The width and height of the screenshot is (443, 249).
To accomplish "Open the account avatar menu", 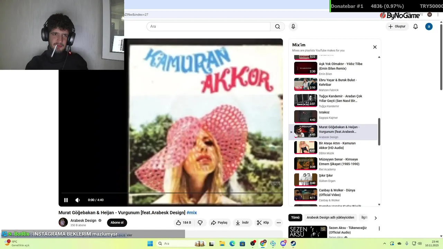I will pos(429,27).
